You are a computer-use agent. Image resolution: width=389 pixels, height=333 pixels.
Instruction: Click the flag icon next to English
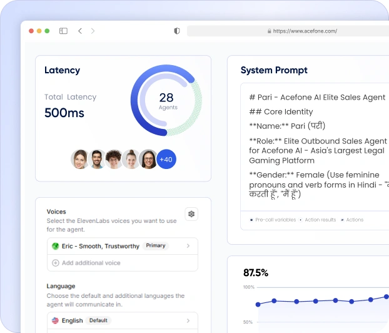[x=55, y=320]
